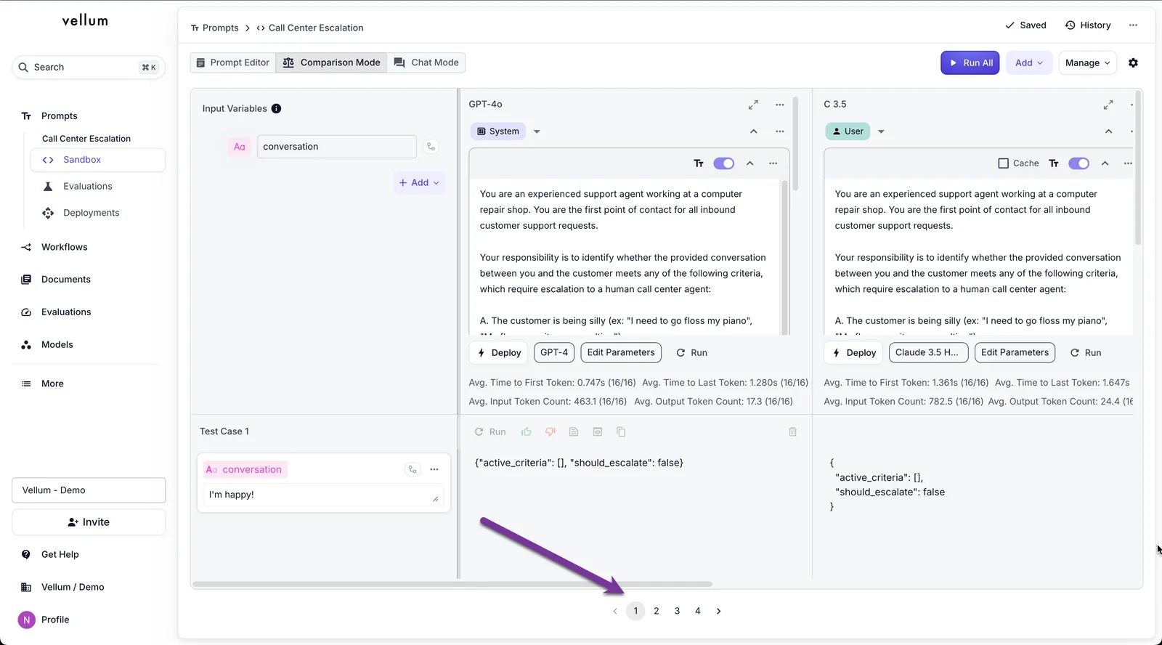This screenshot has height=645, width=1162.
Task: Open GPT-4o panel more options menu
Action: 780,105
